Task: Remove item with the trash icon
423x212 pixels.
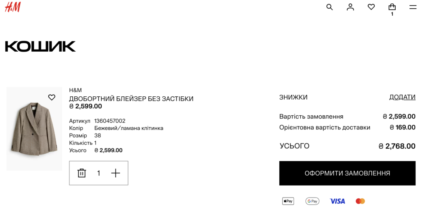Action: coord(82,173)
